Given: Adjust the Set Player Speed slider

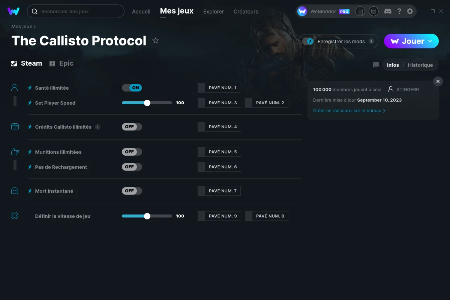Looking at the screenshot, I should pyautogui.click(x=147, y=103).
